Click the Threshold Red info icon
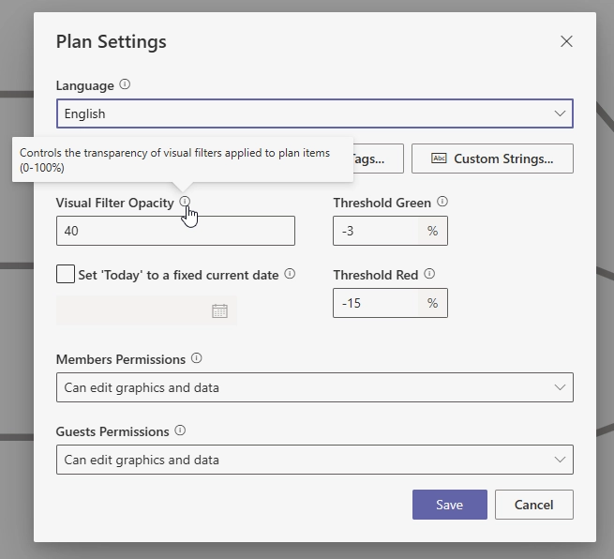 click(x=429, y=275)
